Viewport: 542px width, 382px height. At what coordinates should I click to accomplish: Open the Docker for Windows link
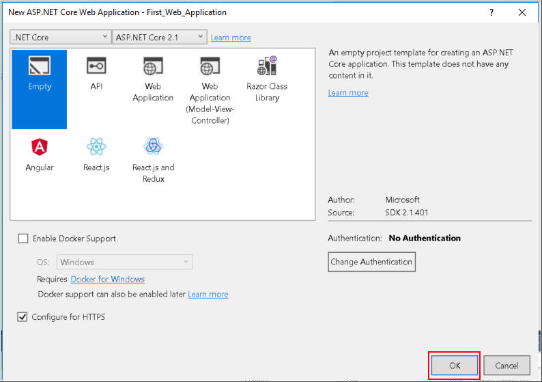[x=107, y=279]
